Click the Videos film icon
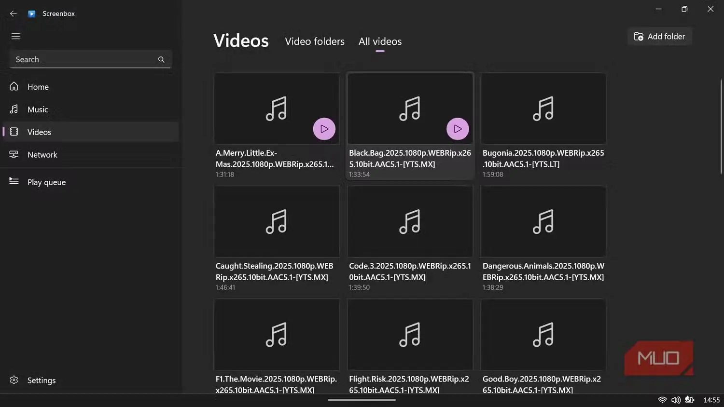 point(14,132)
